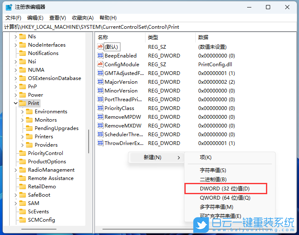Click the Notifications folder icon

[x=23, y=53]
